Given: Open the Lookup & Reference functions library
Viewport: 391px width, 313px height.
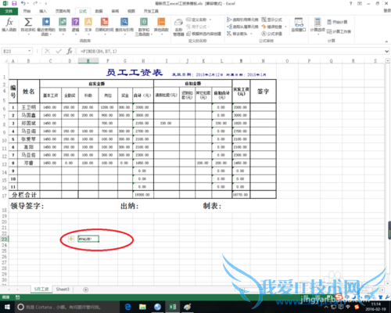Looking at the screenshot, I should pyautogui.click(x=124, y=26).
